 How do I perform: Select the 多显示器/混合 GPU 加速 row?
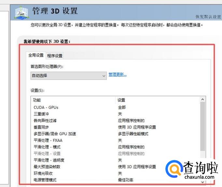click(115, 134)
